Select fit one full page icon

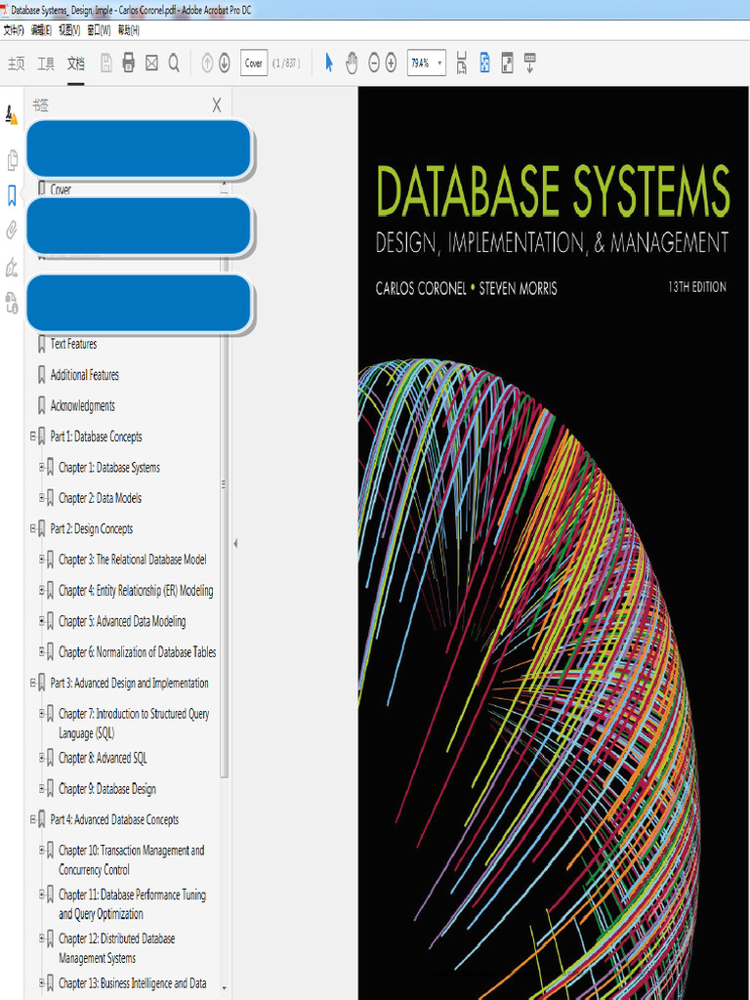(x=484, y=63)
